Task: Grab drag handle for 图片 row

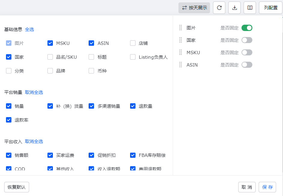Action: click(x=181, y=28)
